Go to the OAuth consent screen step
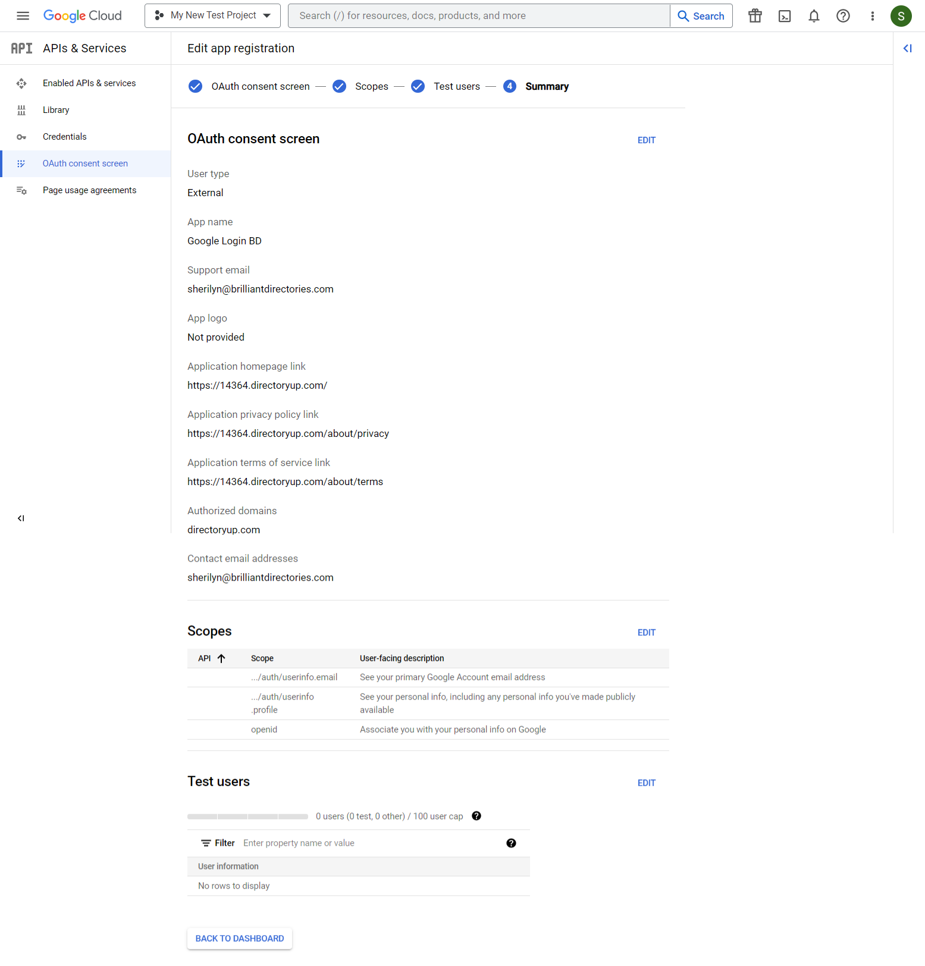 pyautogui.click(x=261, y=86)
